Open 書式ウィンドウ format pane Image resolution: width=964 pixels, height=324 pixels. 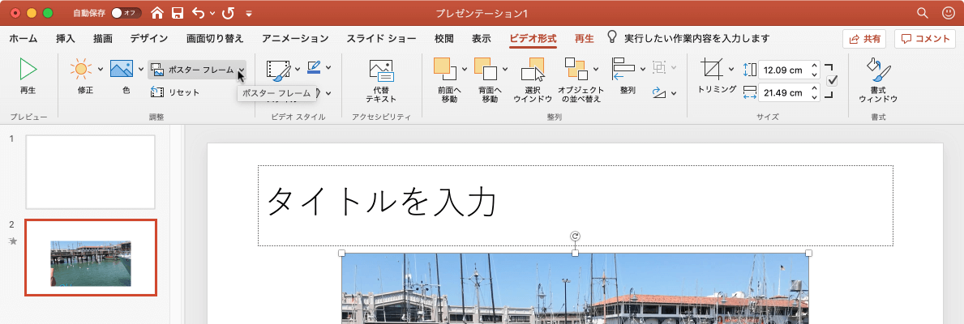tap(878, 79)
